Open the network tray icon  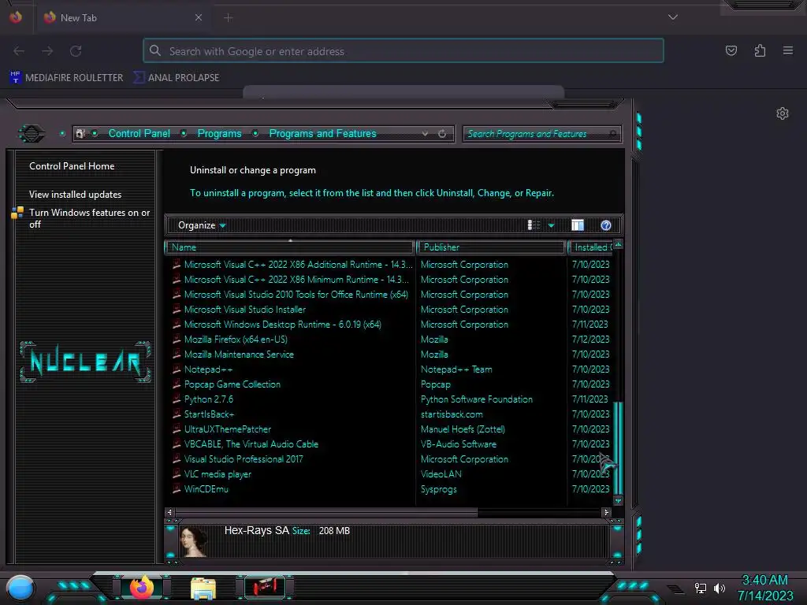pos(701,588)
